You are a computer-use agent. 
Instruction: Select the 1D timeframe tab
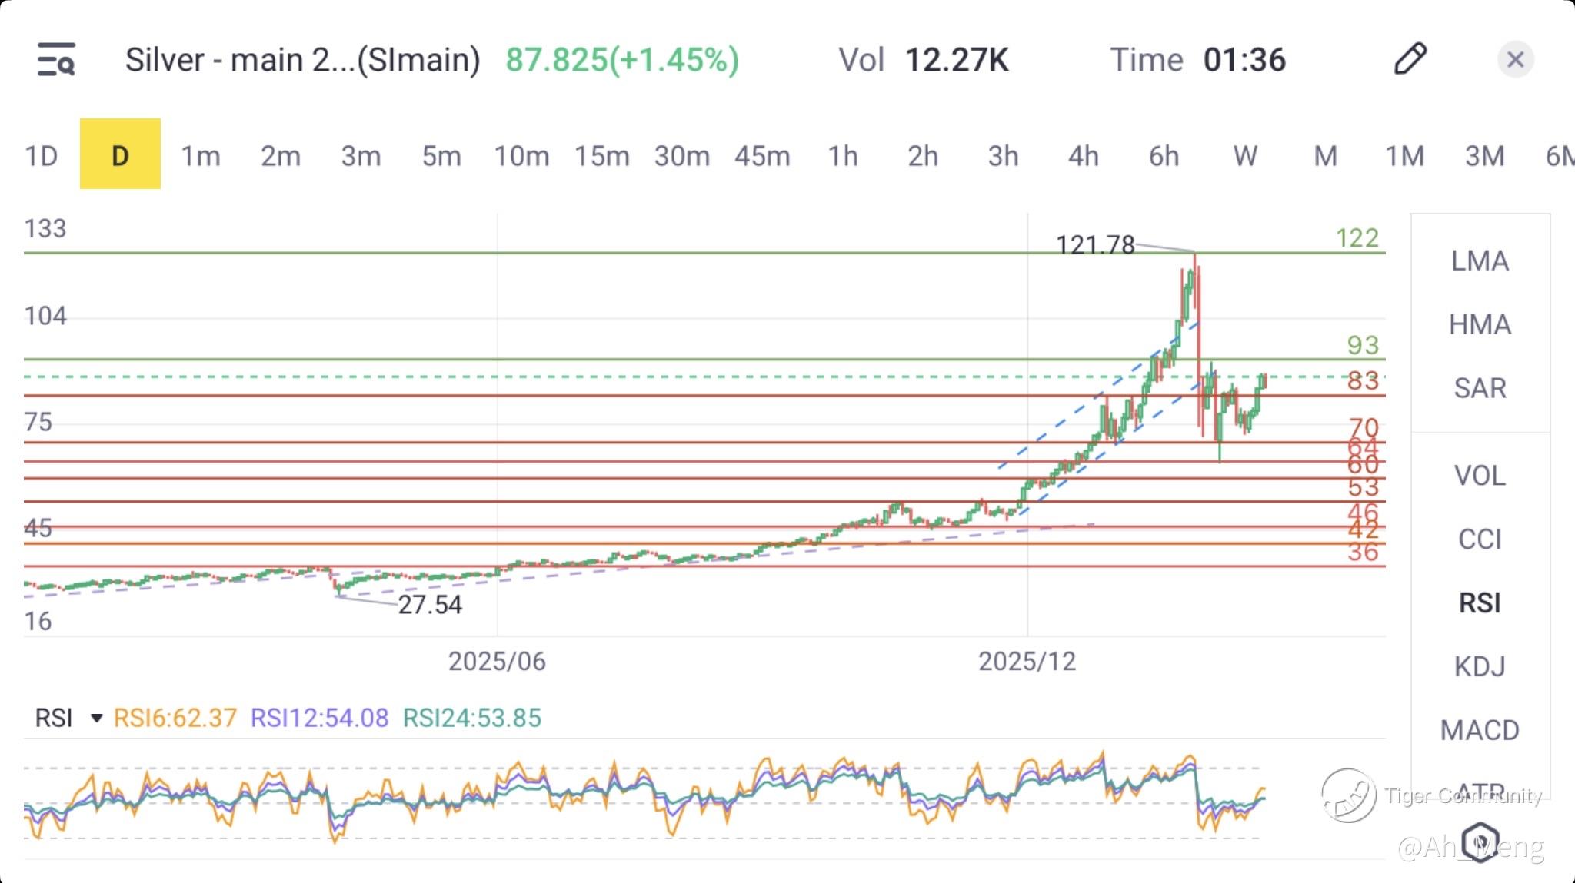(42, 156)
